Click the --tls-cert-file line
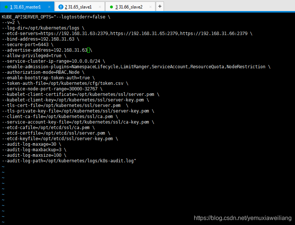 [65, 105]
